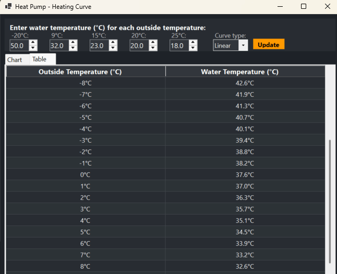
Task: Focus the 9°C input field showing 32.0
Action: click(59, 45)
